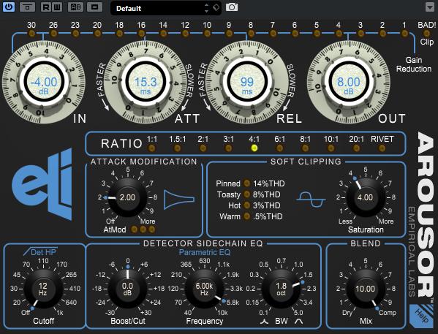Select the 10:1 ratio LED
438x334 pixels.
click(x=331, y=148)
